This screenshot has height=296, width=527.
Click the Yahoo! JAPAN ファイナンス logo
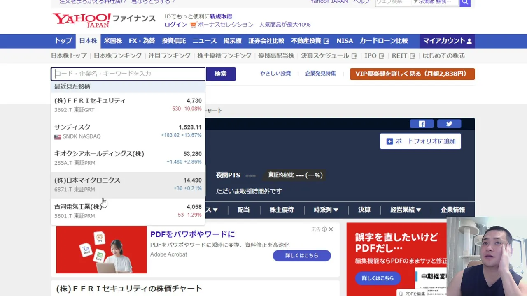[104, 20]
